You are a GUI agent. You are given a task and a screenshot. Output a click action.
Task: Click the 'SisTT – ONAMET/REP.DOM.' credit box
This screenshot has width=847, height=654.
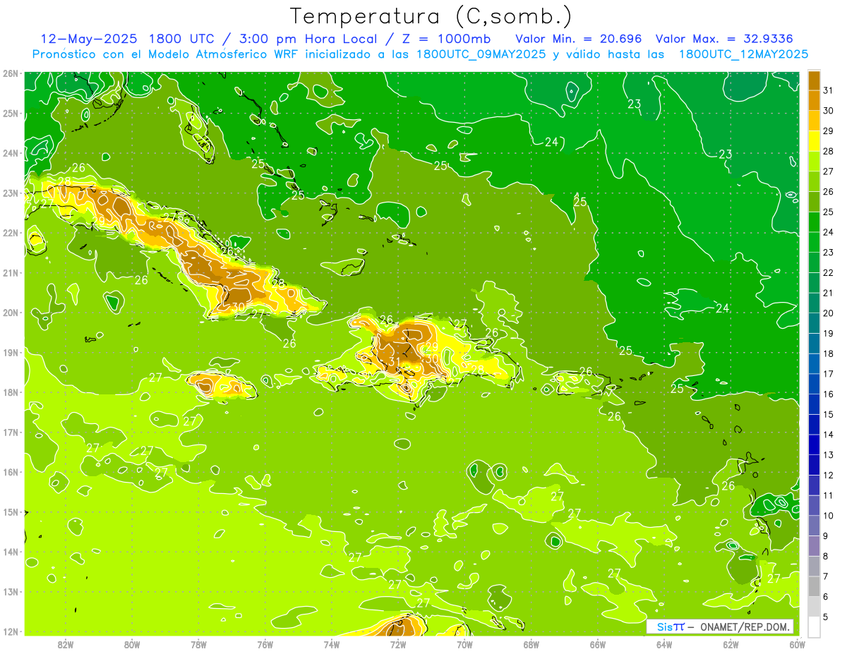[719, 626]
